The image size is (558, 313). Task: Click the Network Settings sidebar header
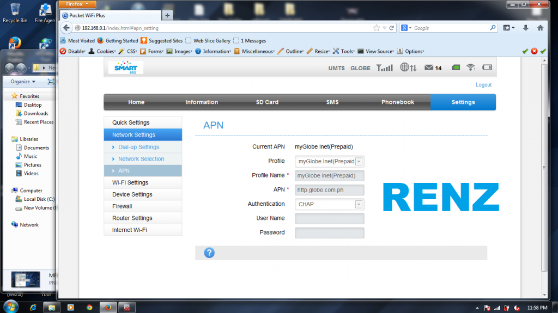point(143,135)
